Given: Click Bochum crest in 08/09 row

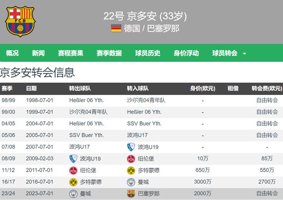Looking at the screenshot, I should [73, 158].
